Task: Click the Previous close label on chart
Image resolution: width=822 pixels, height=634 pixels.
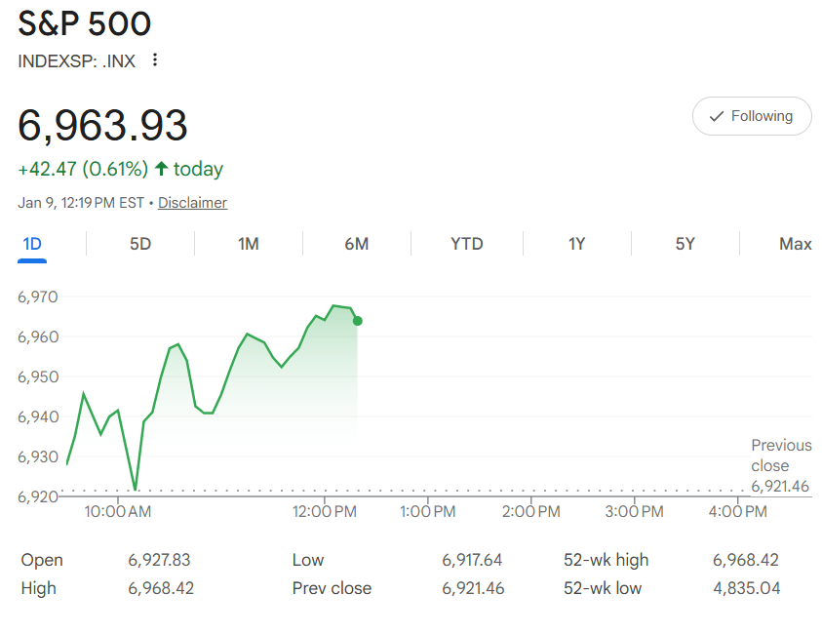Action: click(x=781, y=456)
